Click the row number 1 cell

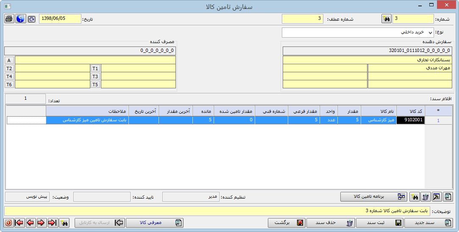click(x=438, y=120)
